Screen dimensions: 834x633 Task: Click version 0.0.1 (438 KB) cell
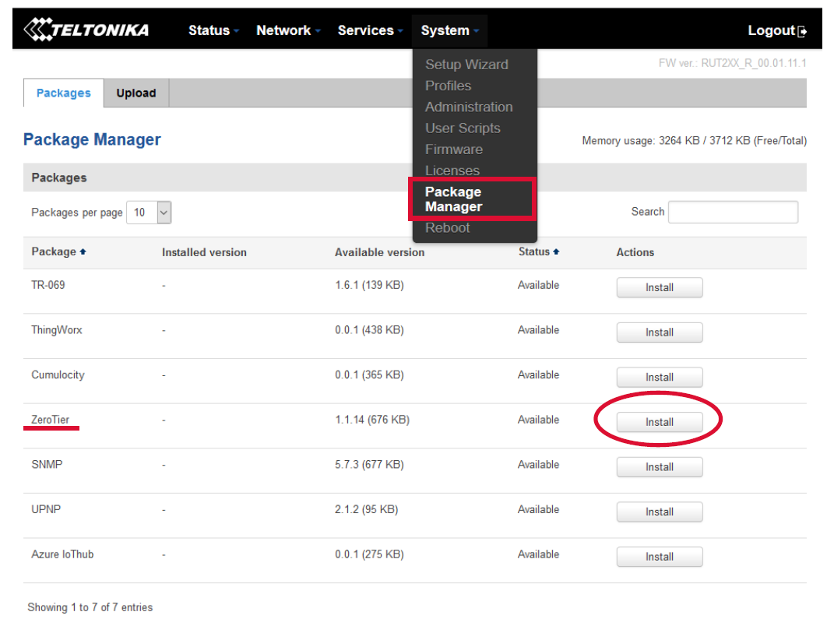click(x=369, y=330)
